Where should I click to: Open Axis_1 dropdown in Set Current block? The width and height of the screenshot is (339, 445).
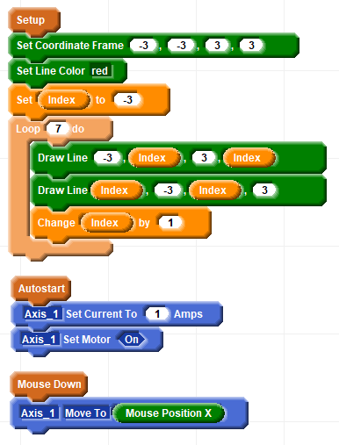click(42, 314)
